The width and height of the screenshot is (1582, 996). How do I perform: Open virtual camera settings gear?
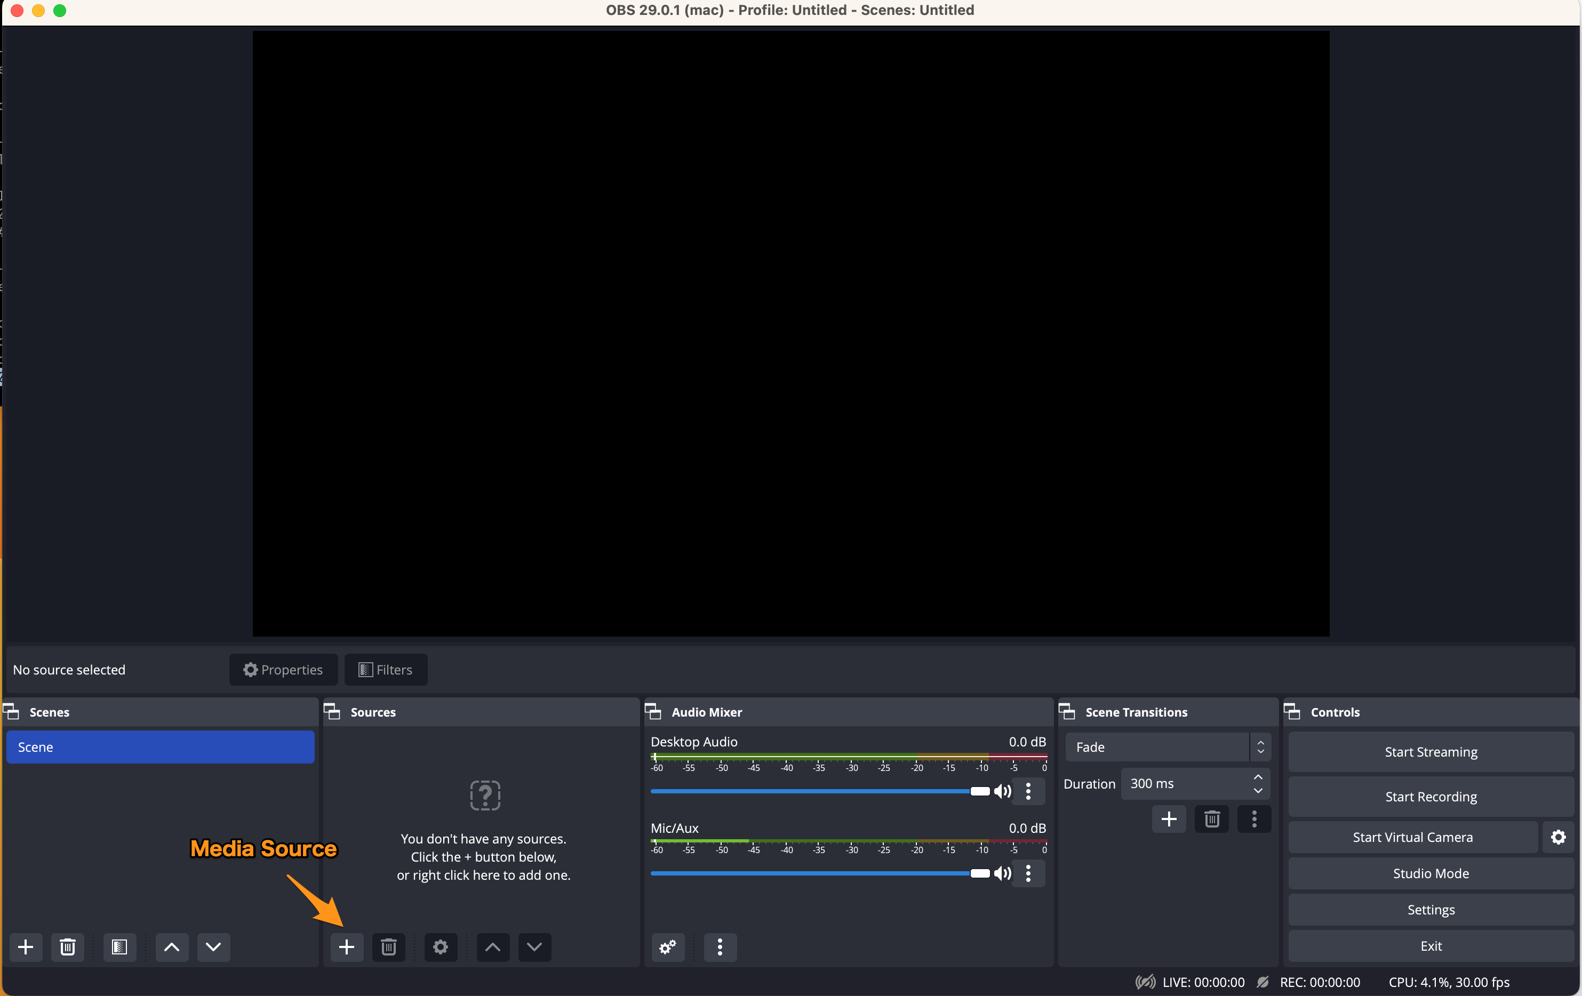point(1557,837)
